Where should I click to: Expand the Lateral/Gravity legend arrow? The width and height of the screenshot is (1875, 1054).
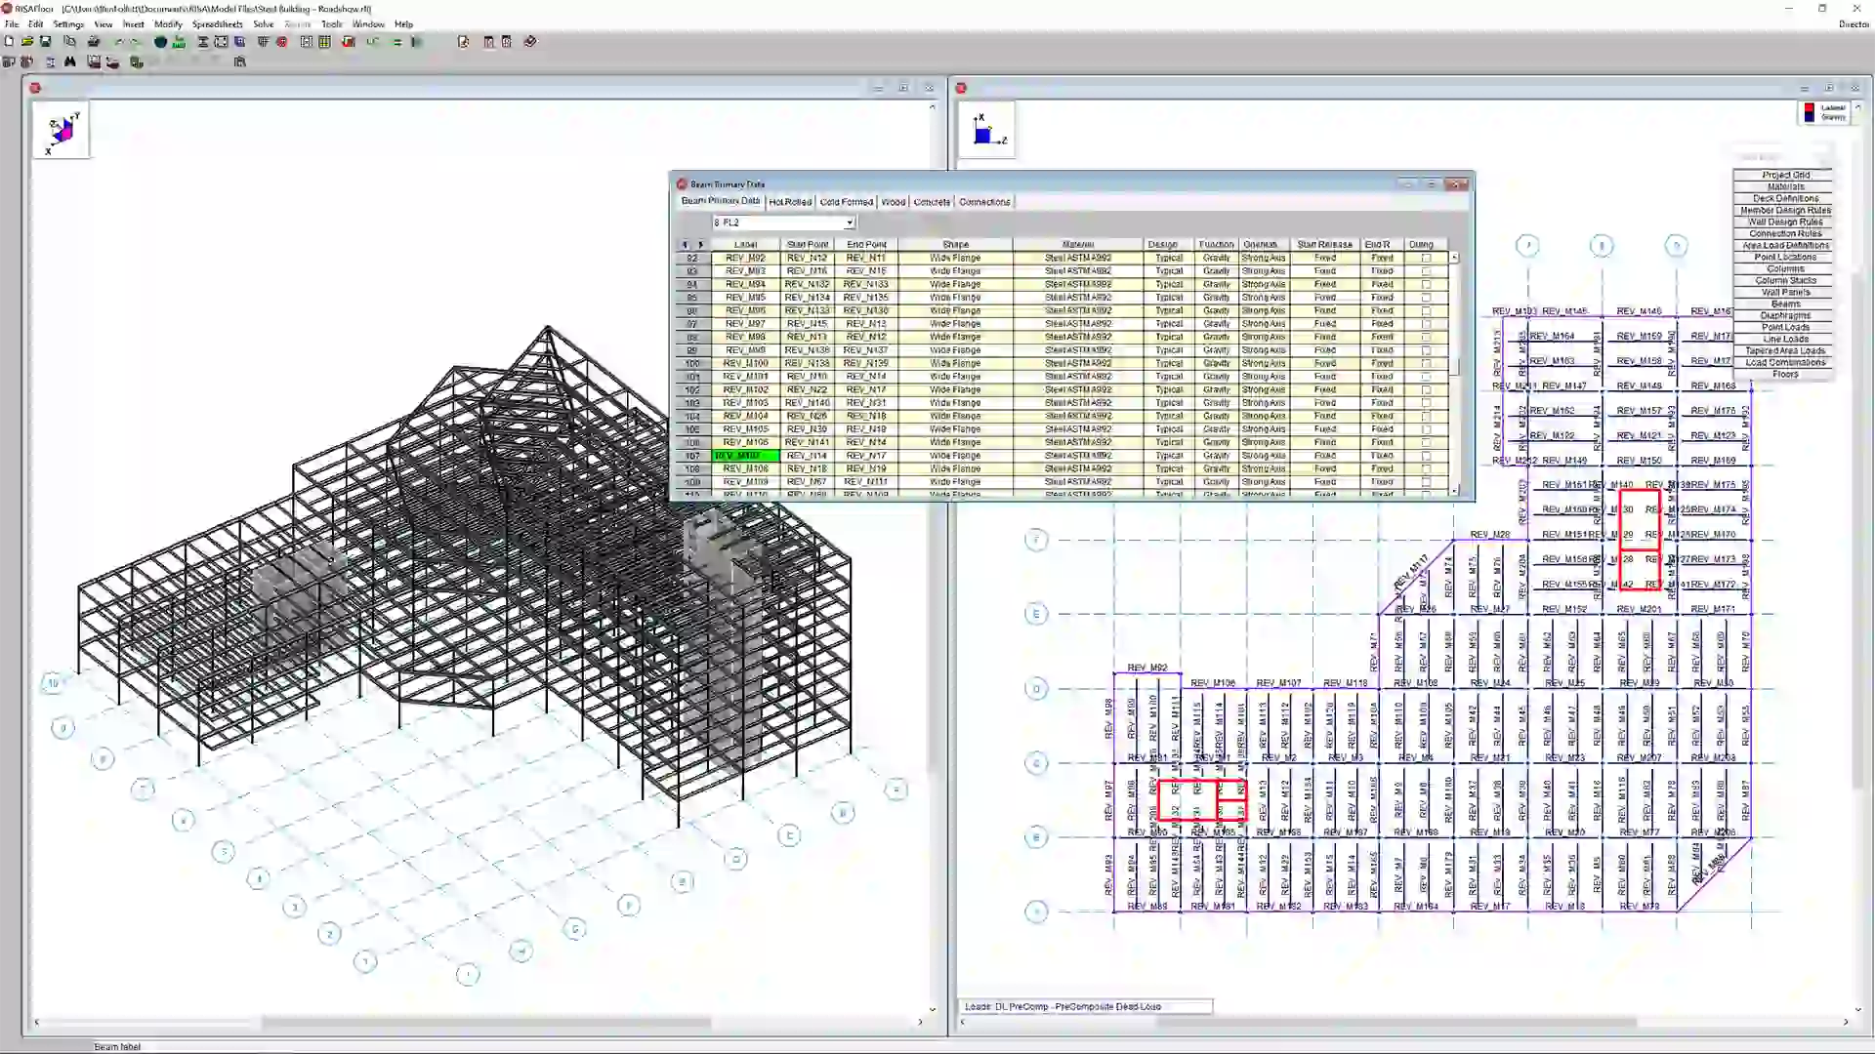pos(1857,108)
